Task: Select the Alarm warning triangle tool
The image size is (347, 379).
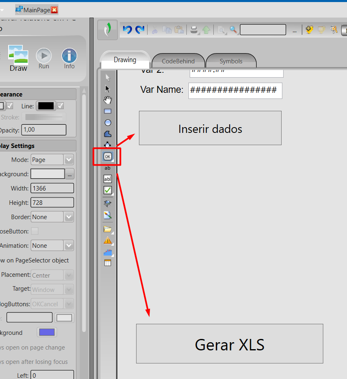Action: click(107, 240)
